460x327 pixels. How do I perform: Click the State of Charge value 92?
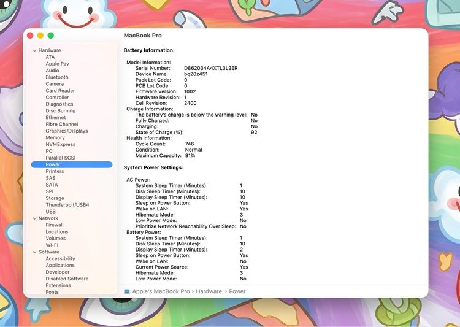coord(254,133)
